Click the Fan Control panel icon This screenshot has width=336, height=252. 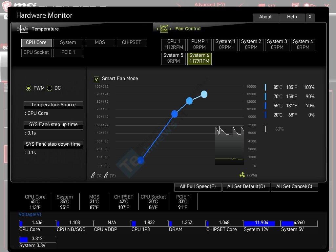coord(164,29)
